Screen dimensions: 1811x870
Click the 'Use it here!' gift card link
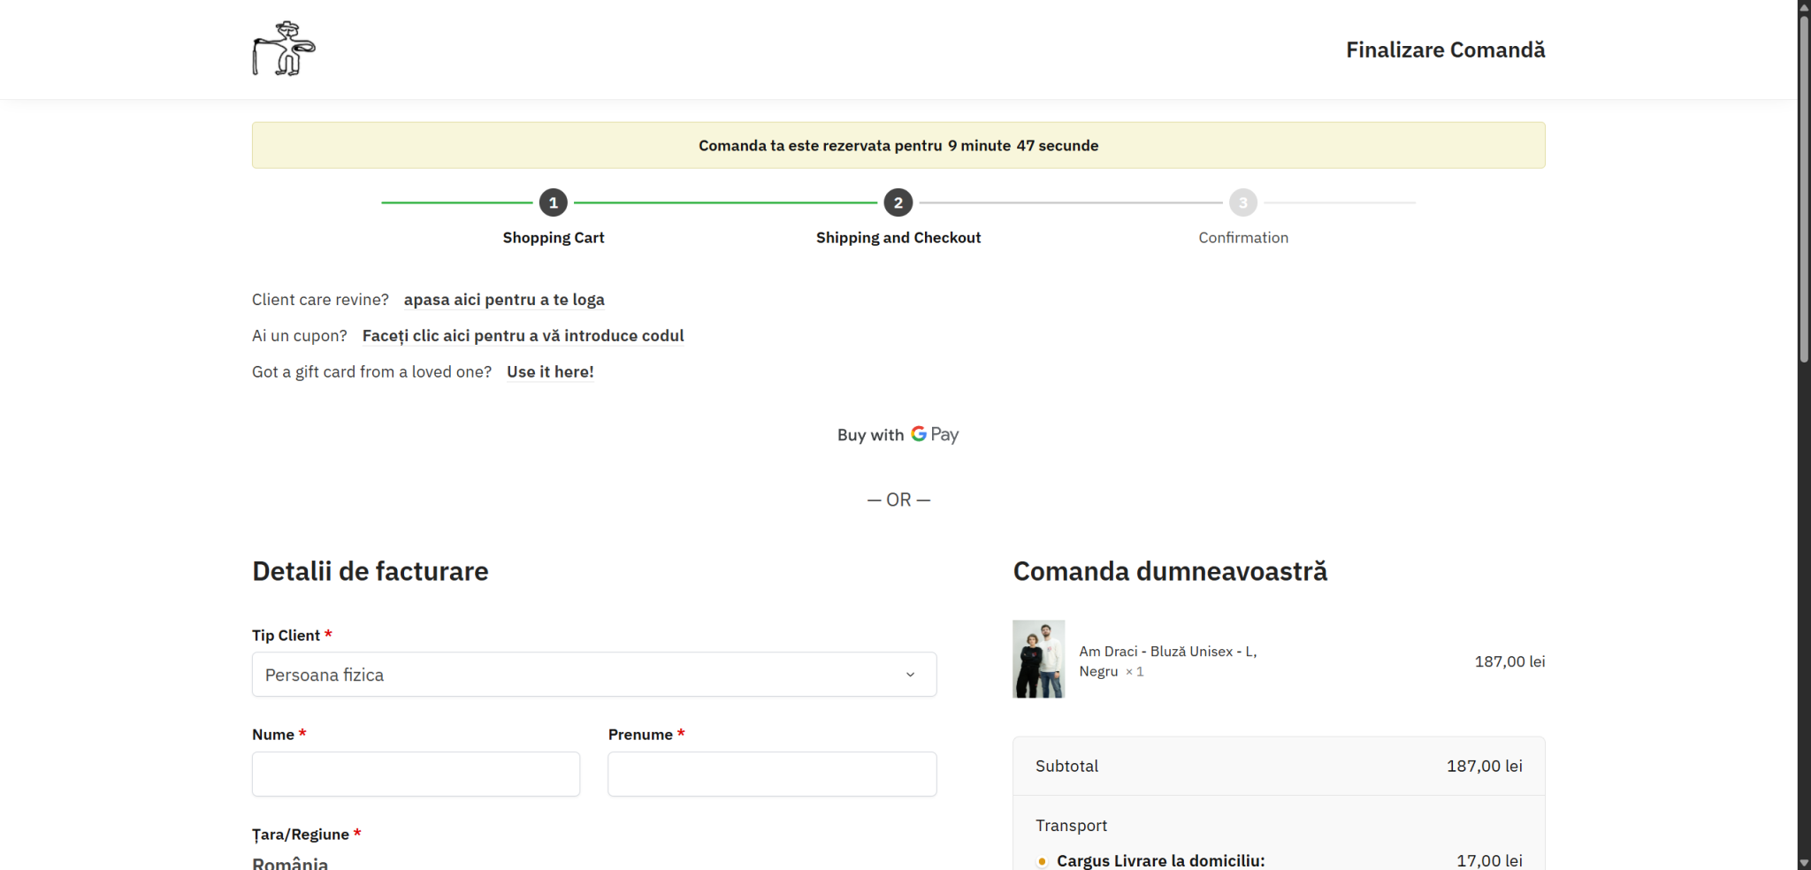tap(550, 372)
